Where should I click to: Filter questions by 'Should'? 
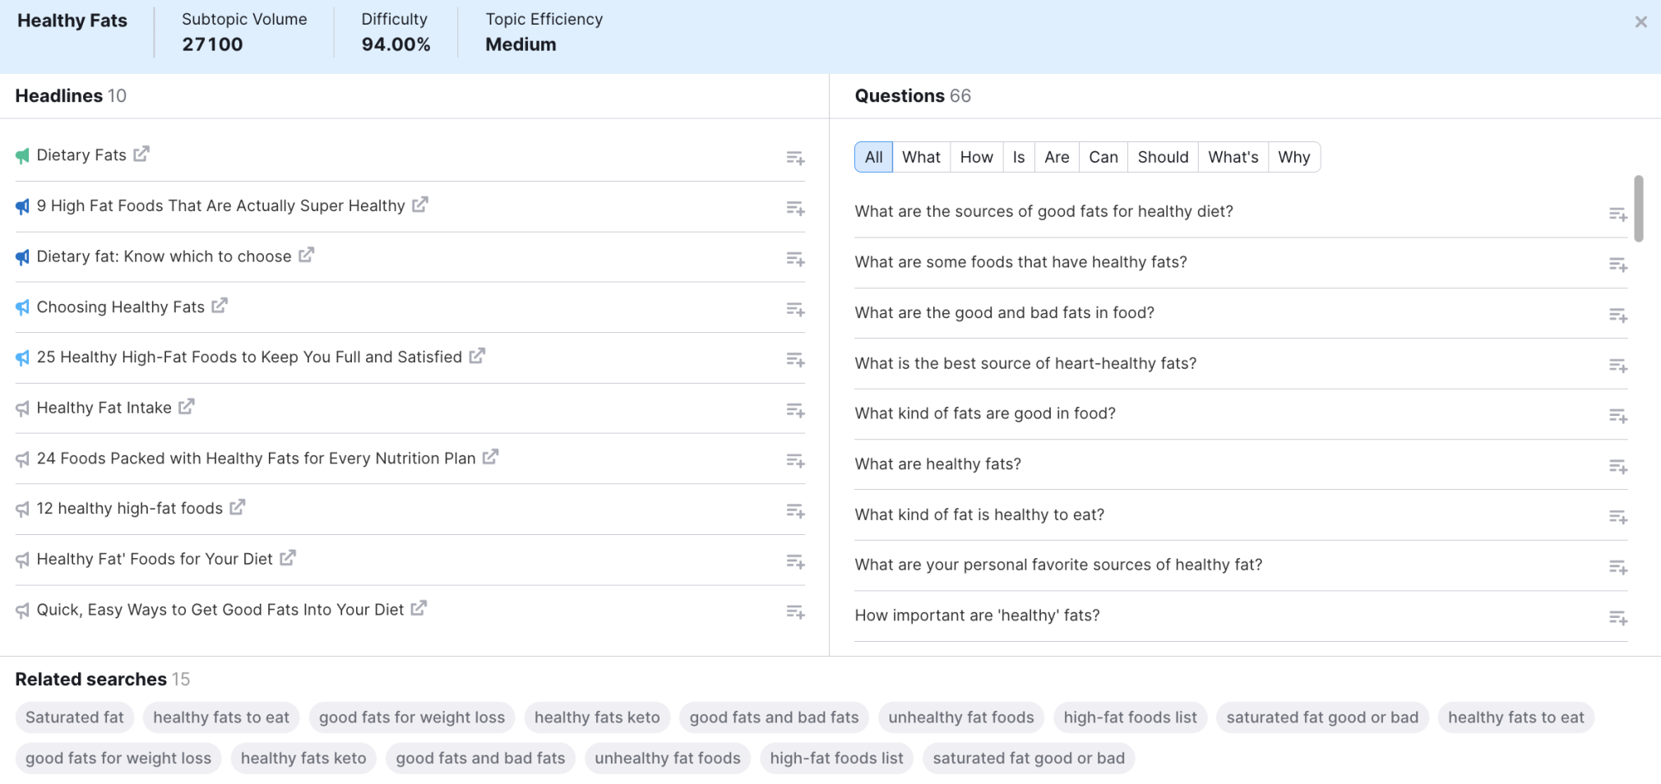coord(1163,157)
